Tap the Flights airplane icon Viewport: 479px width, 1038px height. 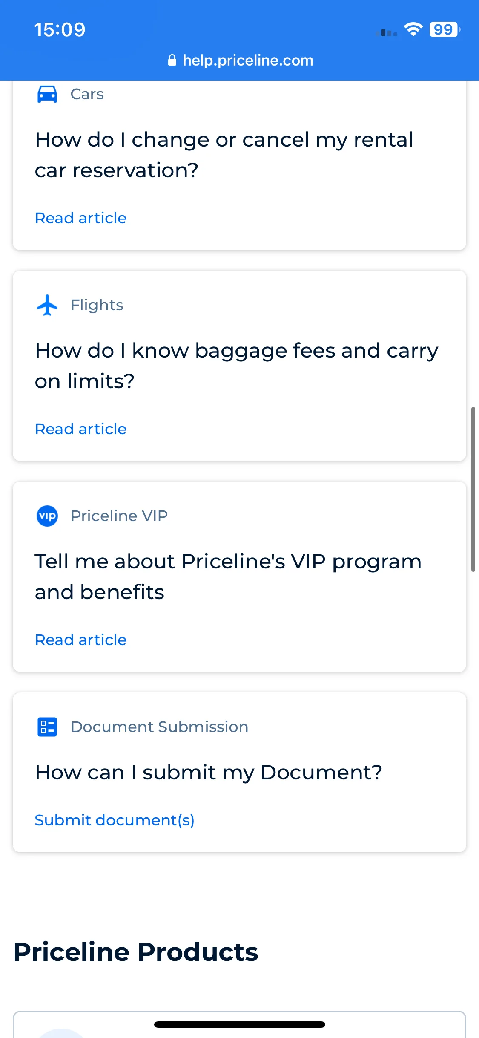(x=47, y=305)
